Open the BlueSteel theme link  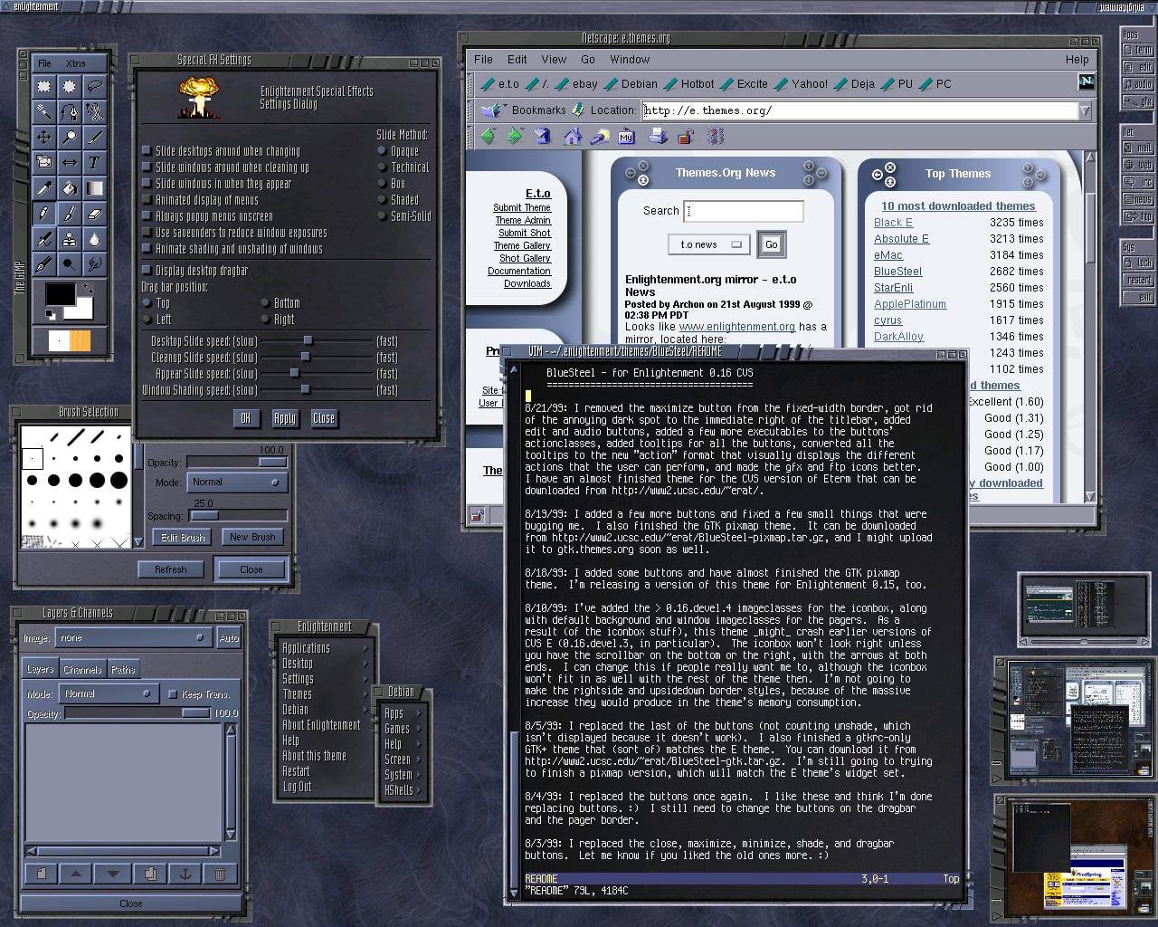(x=897, y=272)
